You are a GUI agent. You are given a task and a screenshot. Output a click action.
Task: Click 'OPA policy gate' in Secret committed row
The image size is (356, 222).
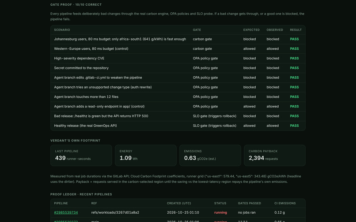coord(205,68)
